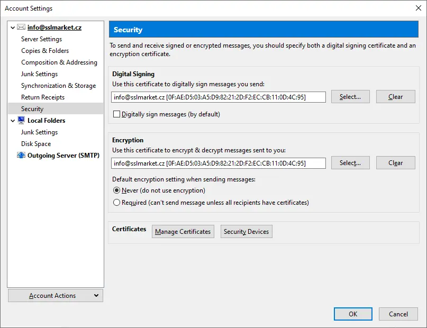Click the Outgoing Server SMTP icon

(21, 155)
